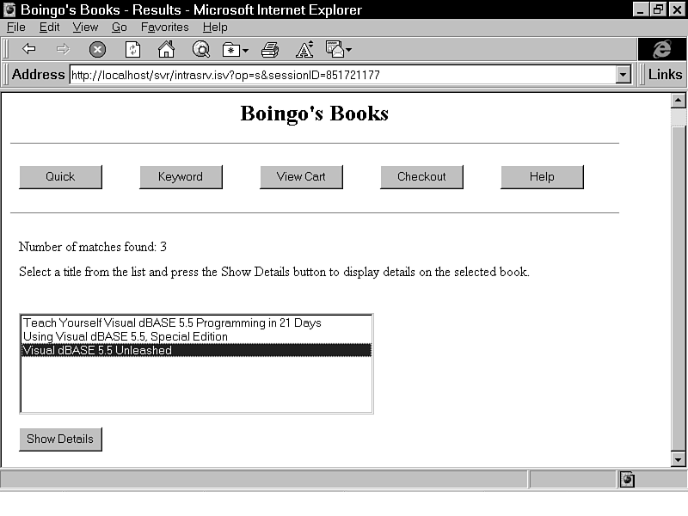Click the page Help button
The width and height of the screenshot is (688, 516).
pos(542,177)
